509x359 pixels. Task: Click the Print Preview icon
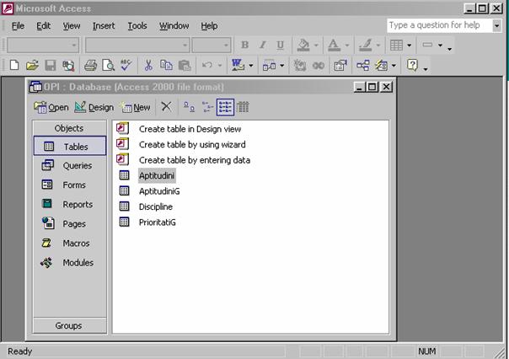tap(108, 65)
